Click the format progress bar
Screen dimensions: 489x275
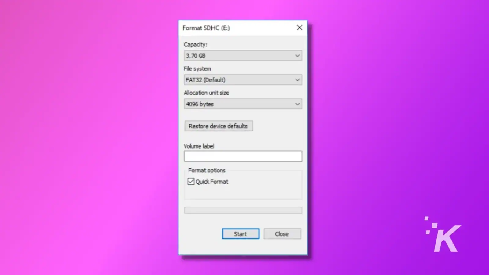click(243, 210)
